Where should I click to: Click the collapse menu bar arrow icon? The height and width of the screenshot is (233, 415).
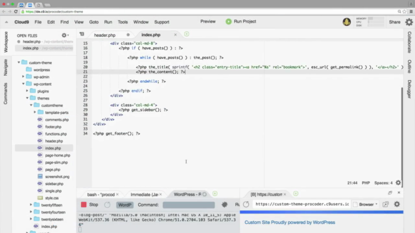pos(6,22)
